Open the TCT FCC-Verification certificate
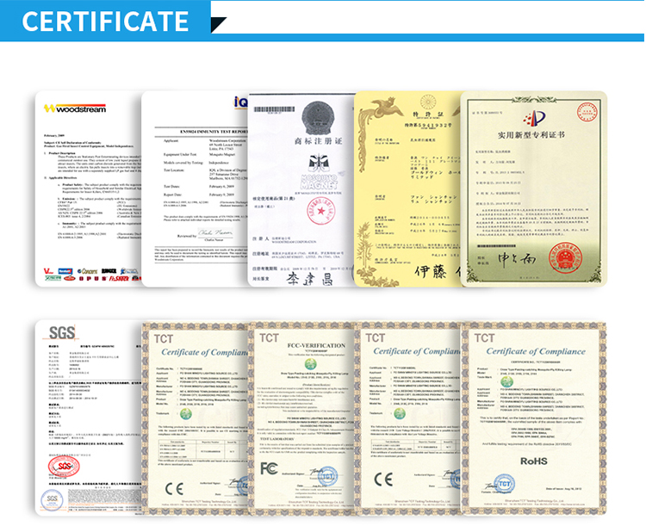 301,418
